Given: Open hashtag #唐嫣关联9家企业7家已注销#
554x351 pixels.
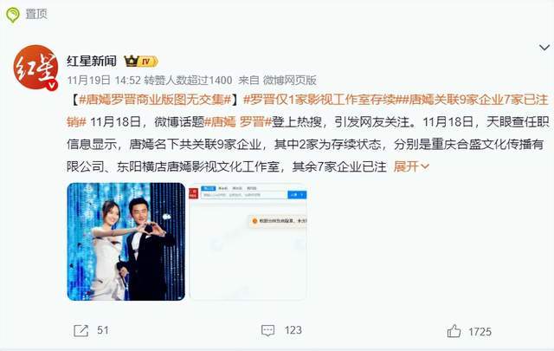Looking at the screenshot, I should point(307,111).
